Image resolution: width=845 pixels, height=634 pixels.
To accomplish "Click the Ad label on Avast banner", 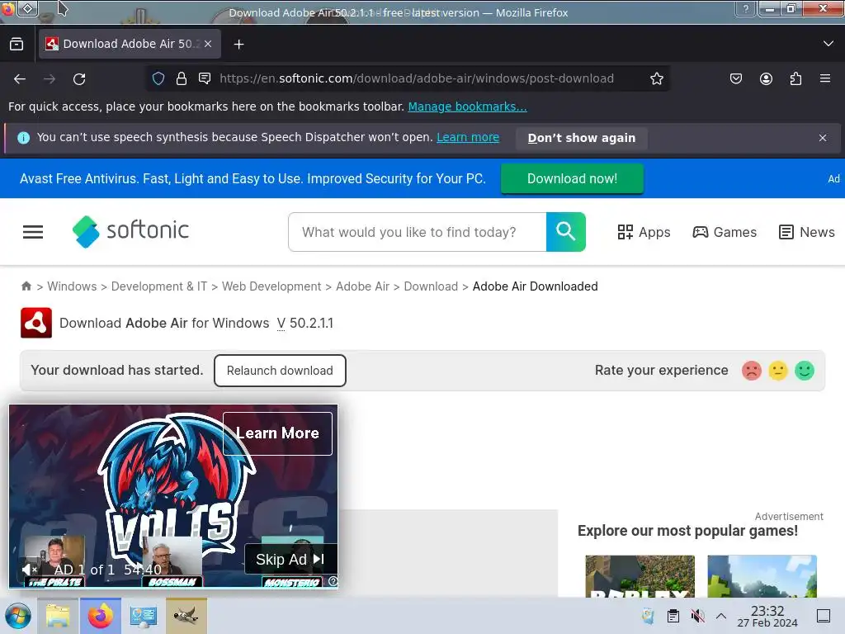I will coord(833,179).
